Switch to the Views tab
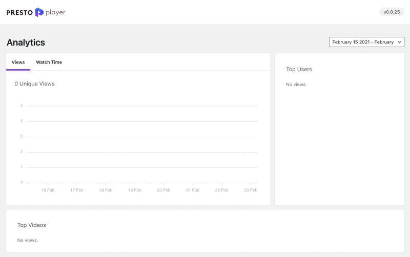The height and width of the screenshot is (257, 410). tap(18, 62)
